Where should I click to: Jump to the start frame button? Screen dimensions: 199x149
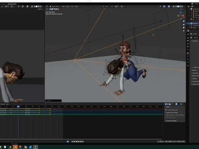click(72, 142)
